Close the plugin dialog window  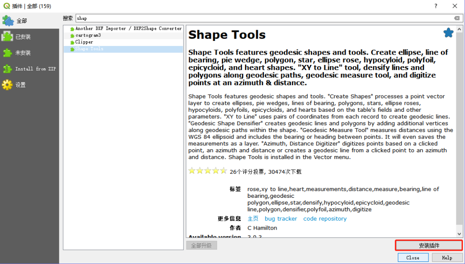pos(455,6)
